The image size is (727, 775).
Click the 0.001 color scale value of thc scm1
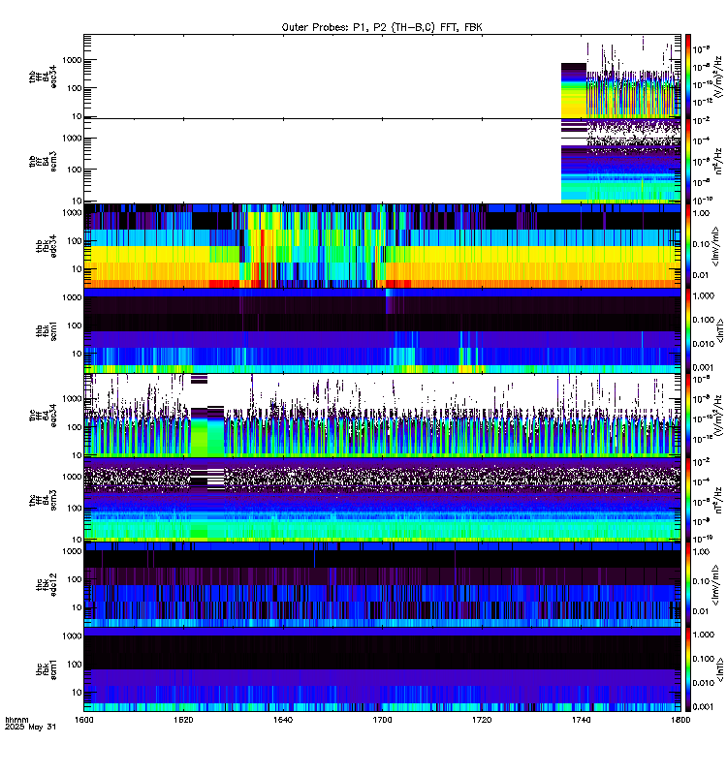tap(703, 707)
